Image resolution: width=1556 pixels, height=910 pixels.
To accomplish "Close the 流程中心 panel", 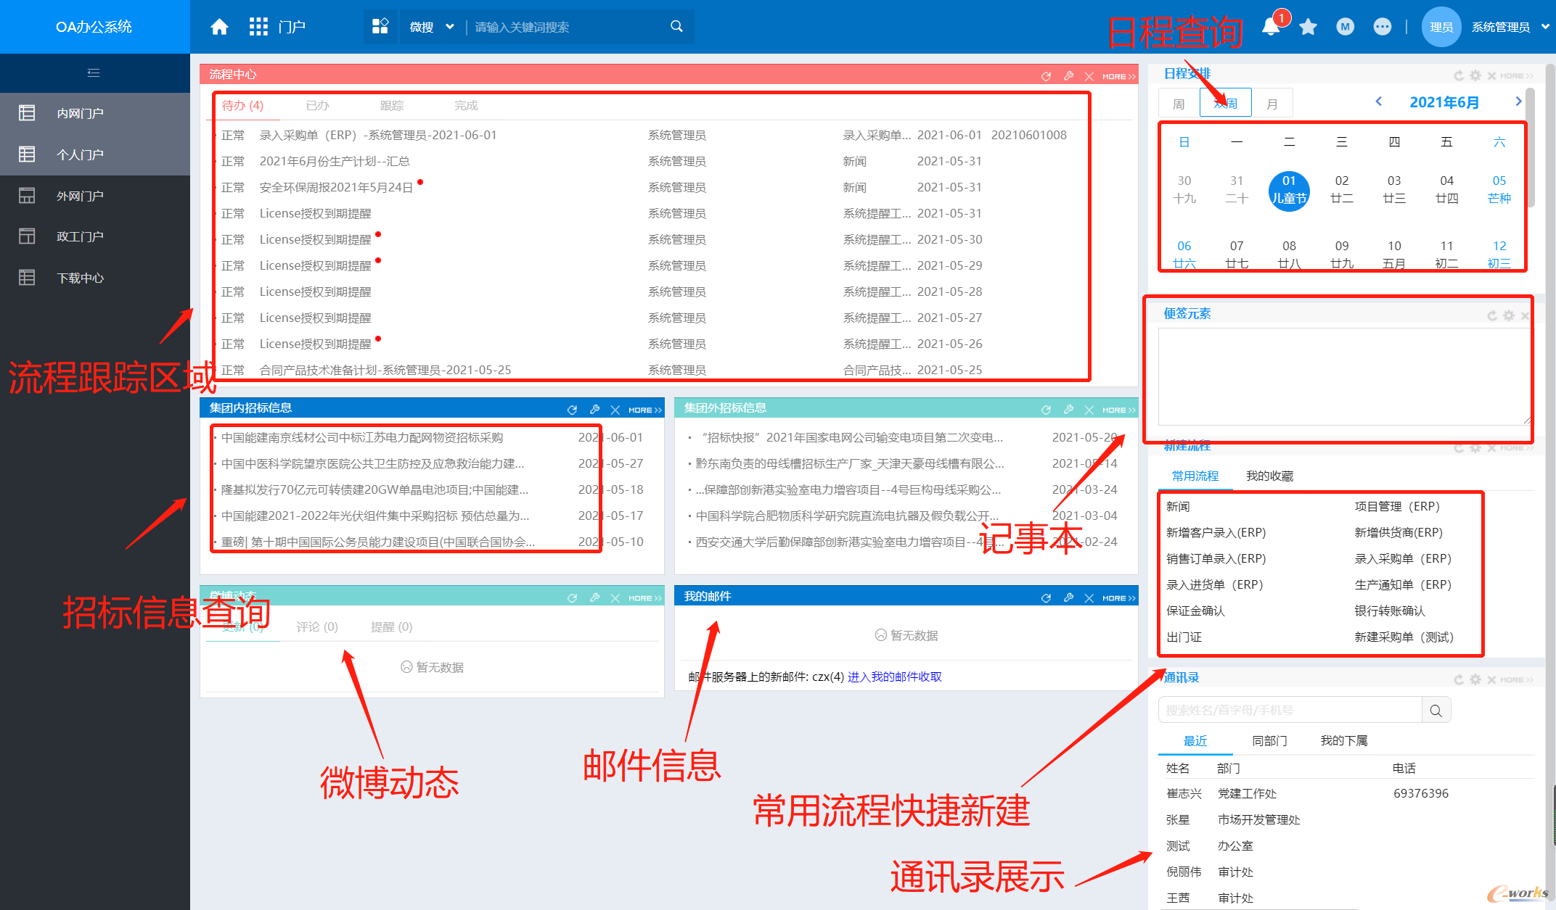I will click(1089, 76).
